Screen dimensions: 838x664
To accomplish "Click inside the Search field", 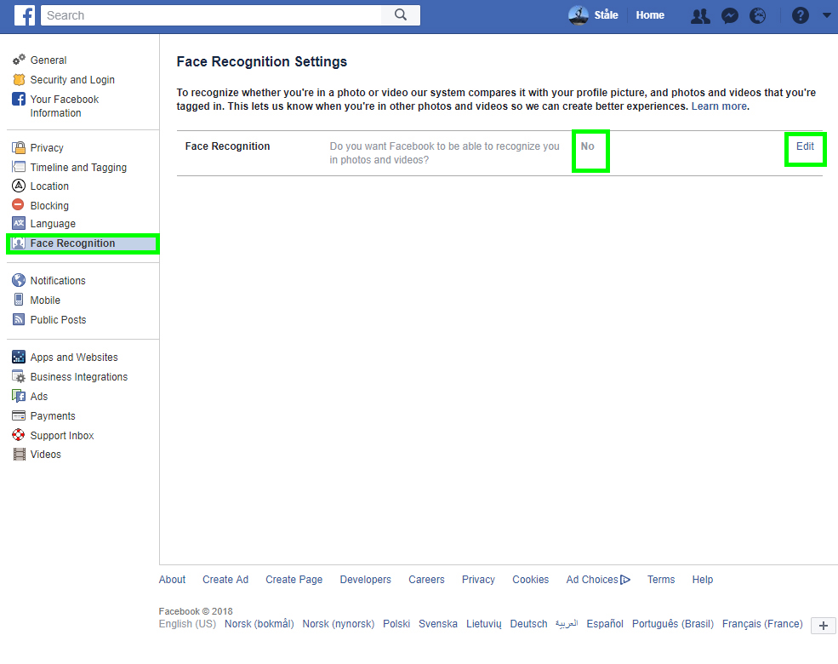I will coord(211,15).
